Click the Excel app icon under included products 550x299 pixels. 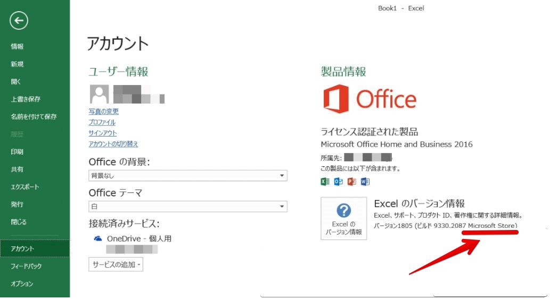click(x=325, y=182)
